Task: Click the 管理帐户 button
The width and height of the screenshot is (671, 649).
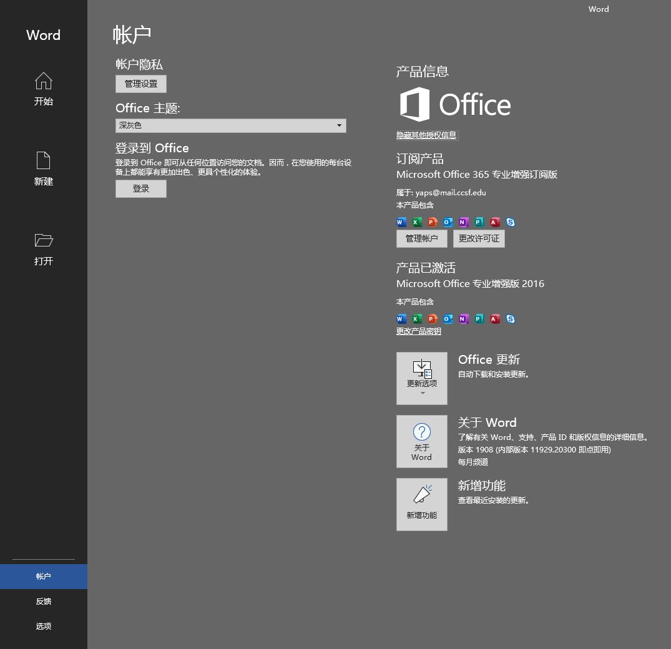Action: pos(421,239)
